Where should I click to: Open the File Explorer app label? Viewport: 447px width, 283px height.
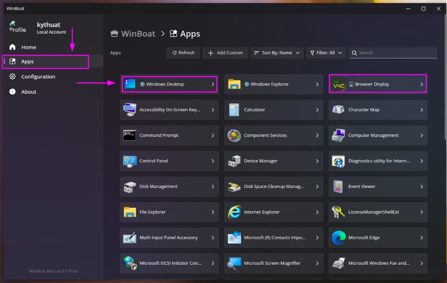click(x=152, y=212)
